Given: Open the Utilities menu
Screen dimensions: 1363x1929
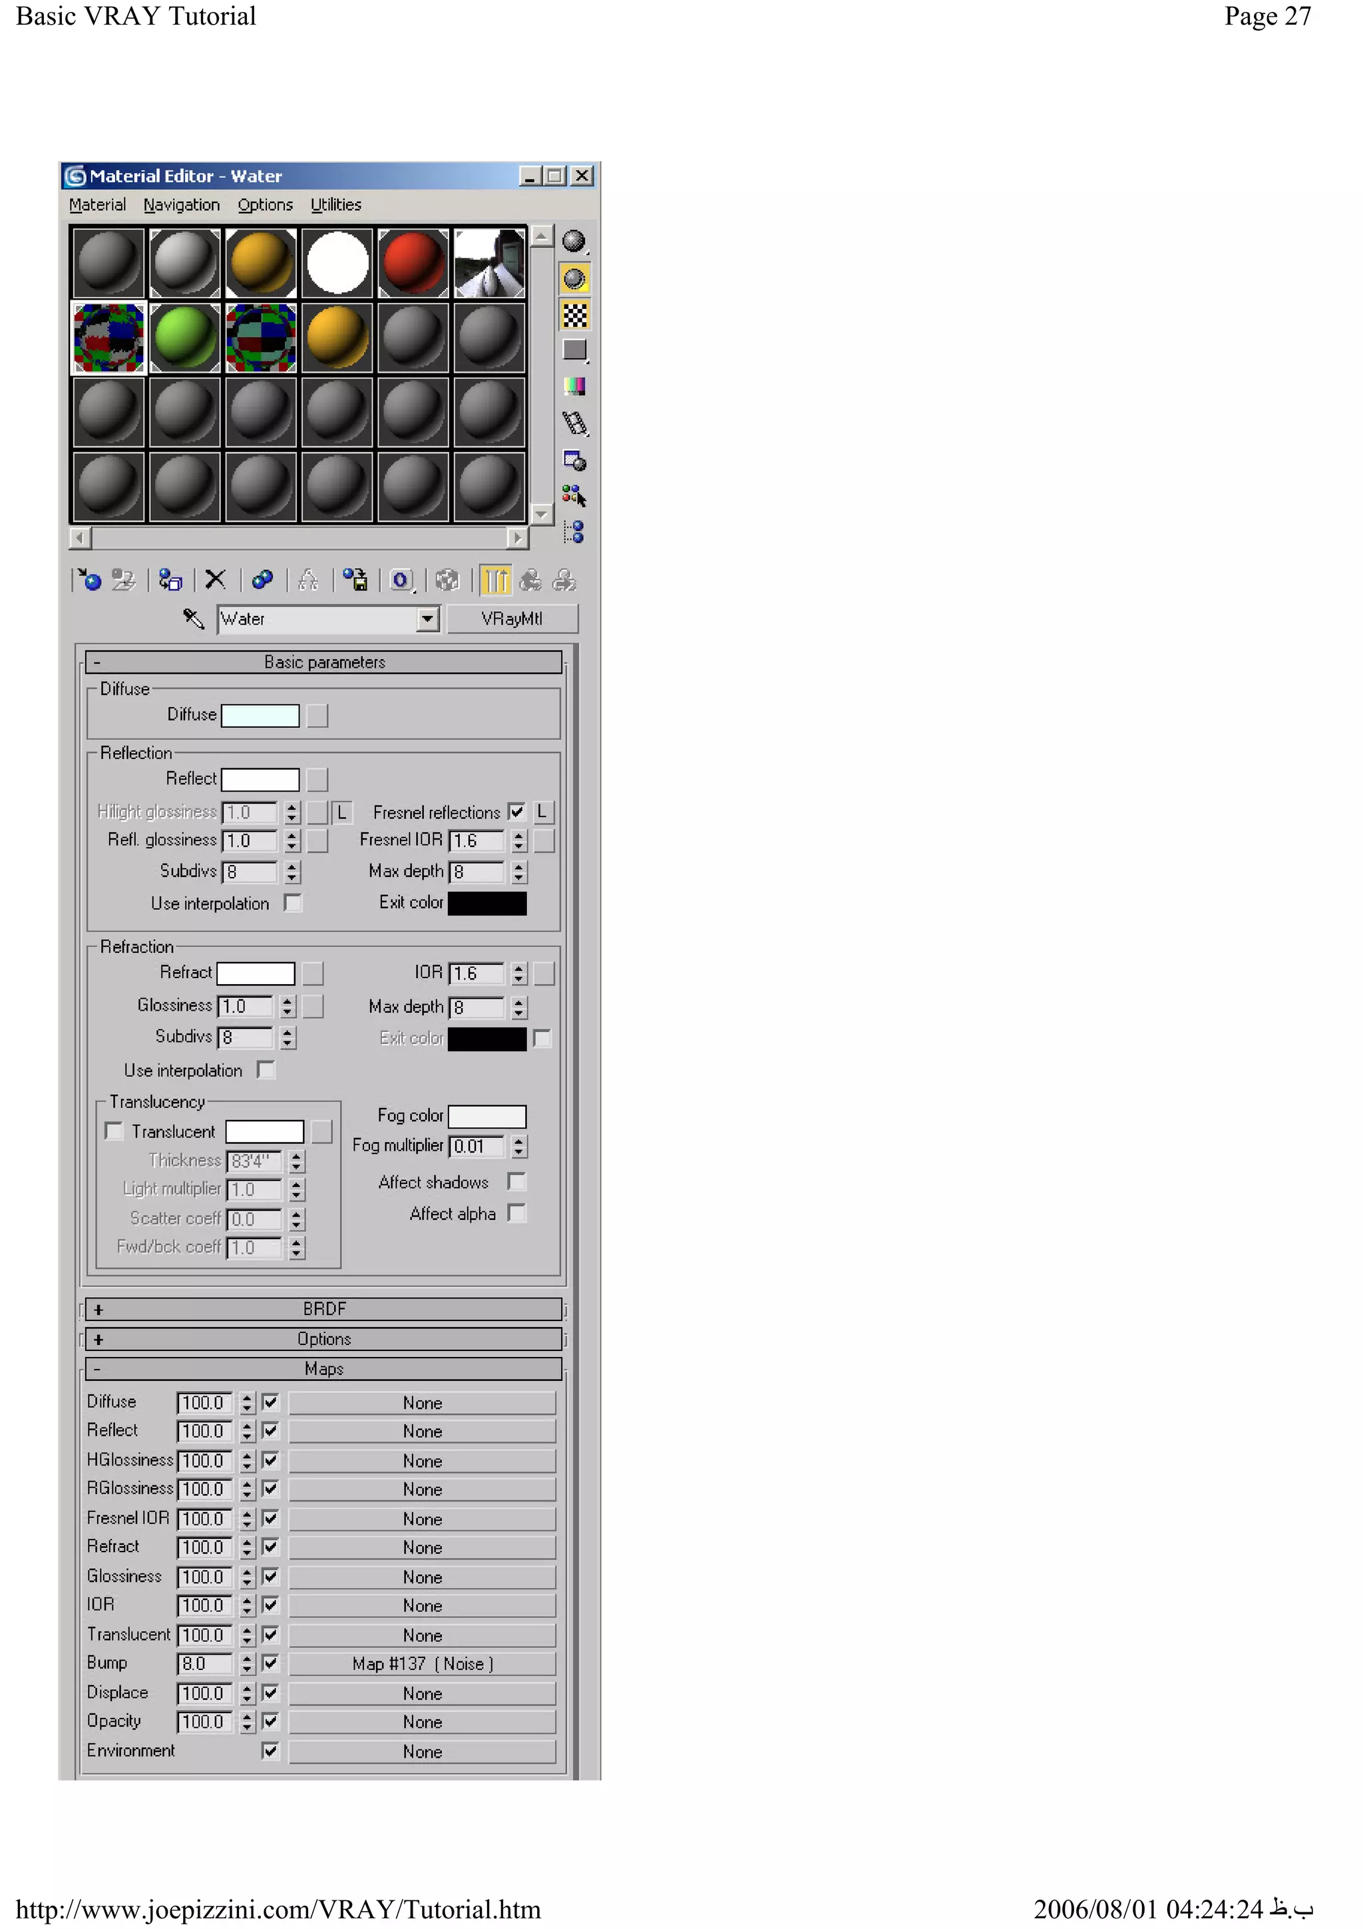Looking at the screenshot, I should point(336,206).
